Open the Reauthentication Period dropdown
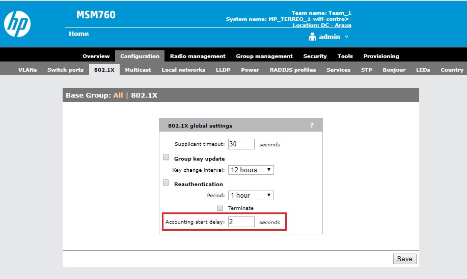Image resolution: width=467 pixels, height=279 pixels. pos(251,195)
